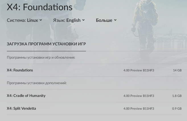The height and width of the screenshot is (121, 187).
Task: Click the Язык: label text
Action: pos(59,20)
